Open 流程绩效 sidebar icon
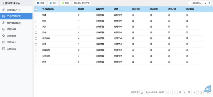 coord(4,49)
